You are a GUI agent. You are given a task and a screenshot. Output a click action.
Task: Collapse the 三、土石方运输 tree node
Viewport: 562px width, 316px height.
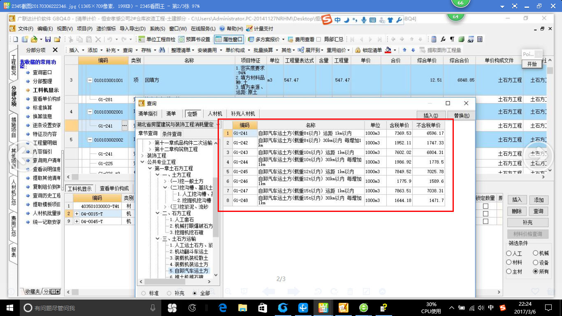click(158, 239)
